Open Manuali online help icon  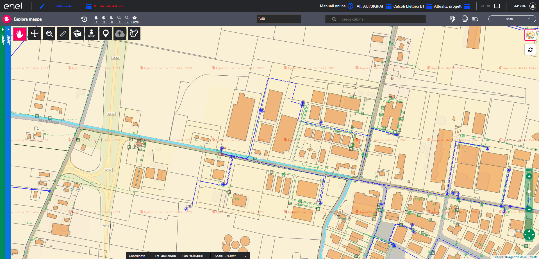350,6
